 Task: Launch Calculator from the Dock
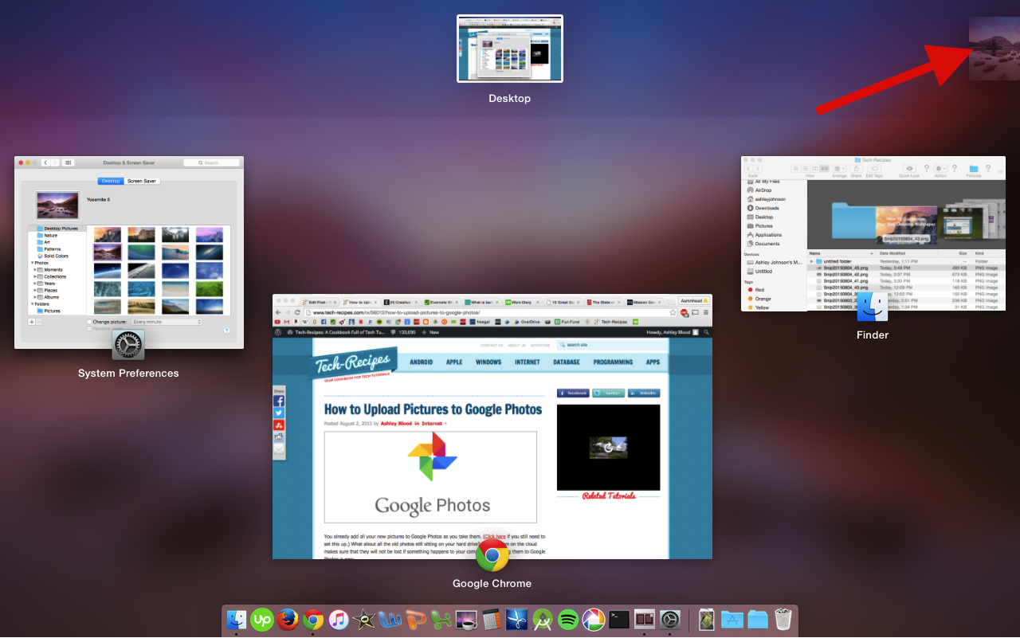click(492, 619)
